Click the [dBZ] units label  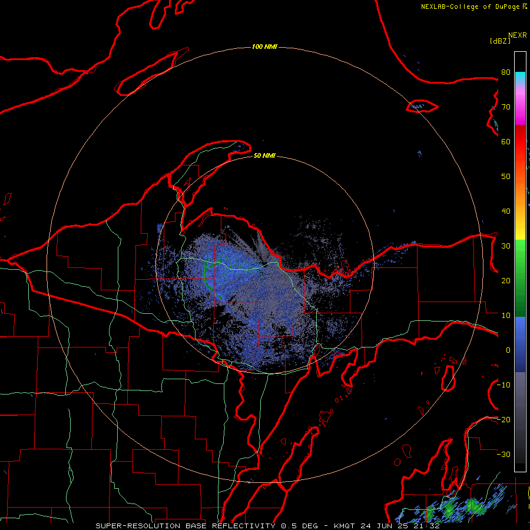[x=500, y=41]
